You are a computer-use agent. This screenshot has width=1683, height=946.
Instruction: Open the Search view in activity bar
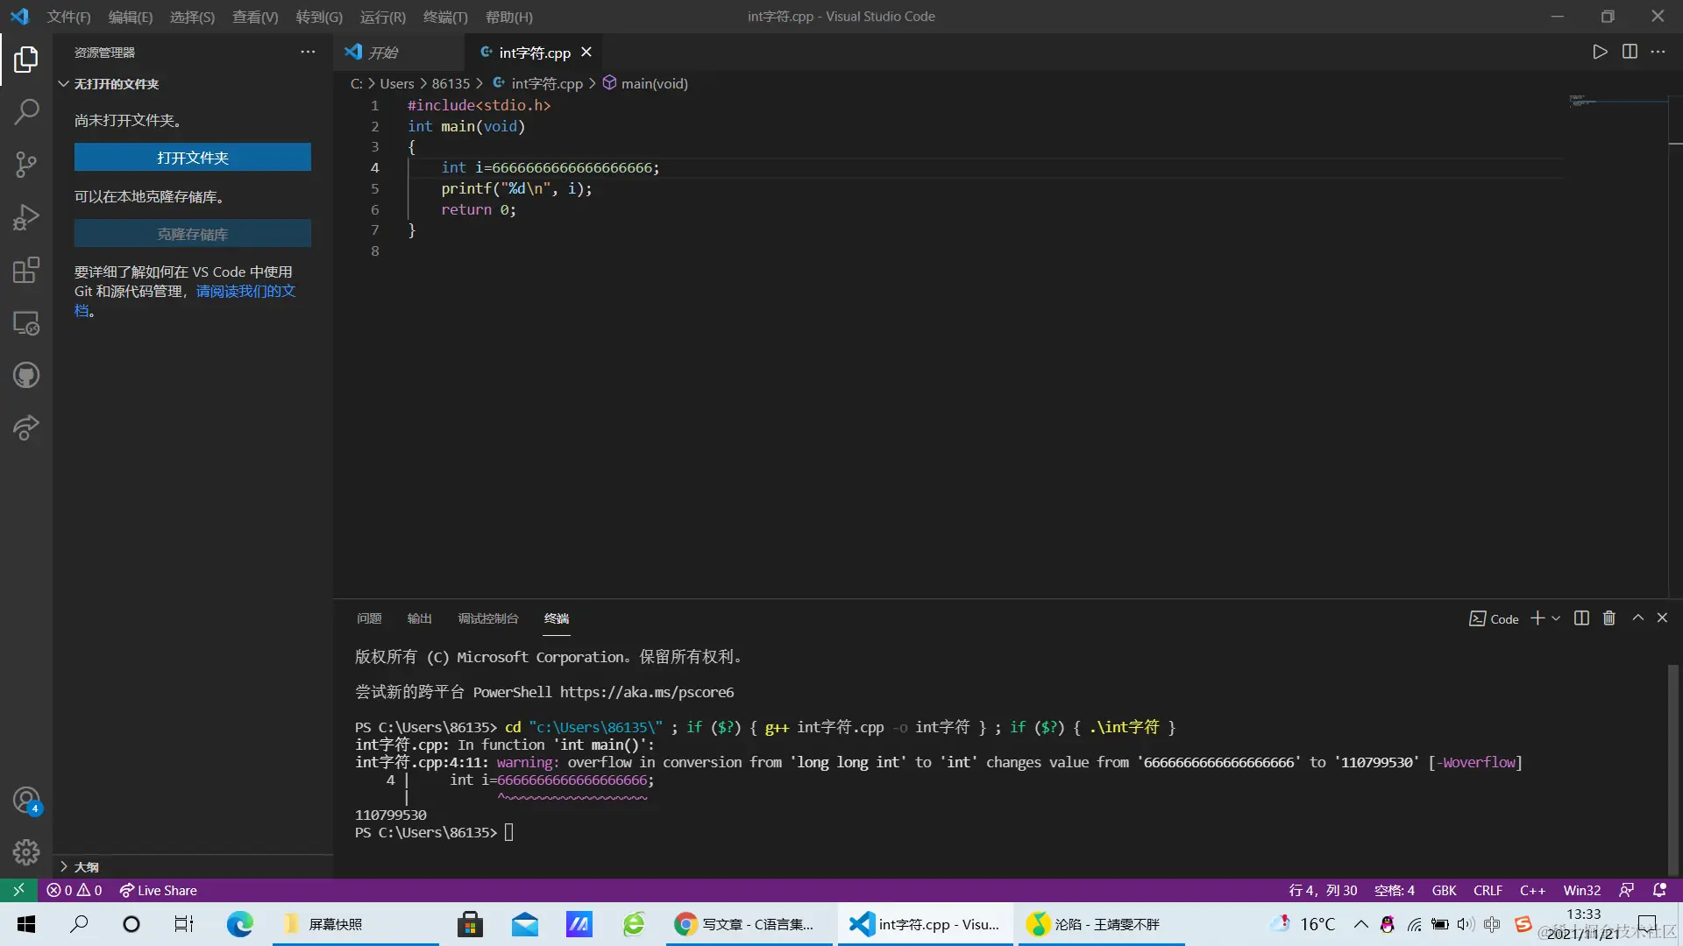click(26, 111)
